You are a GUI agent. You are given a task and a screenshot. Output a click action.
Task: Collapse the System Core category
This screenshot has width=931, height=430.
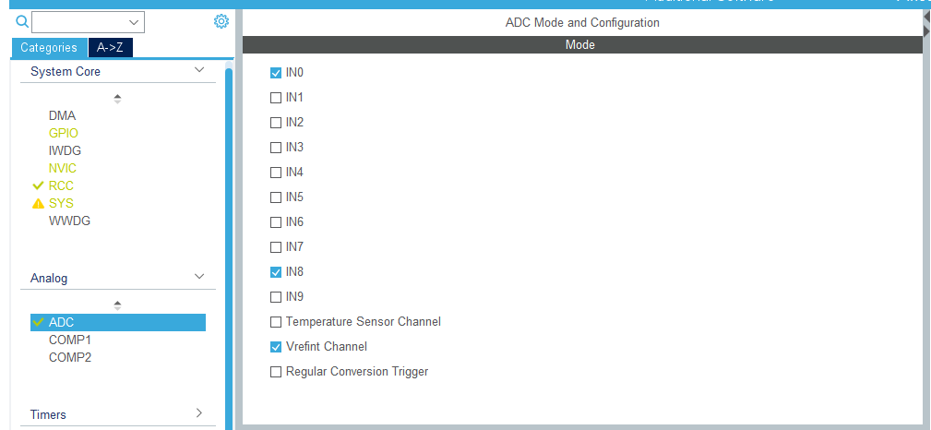coord(199,71)
